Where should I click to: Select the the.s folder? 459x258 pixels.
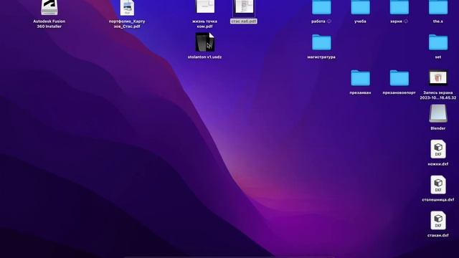click(438, 7)
